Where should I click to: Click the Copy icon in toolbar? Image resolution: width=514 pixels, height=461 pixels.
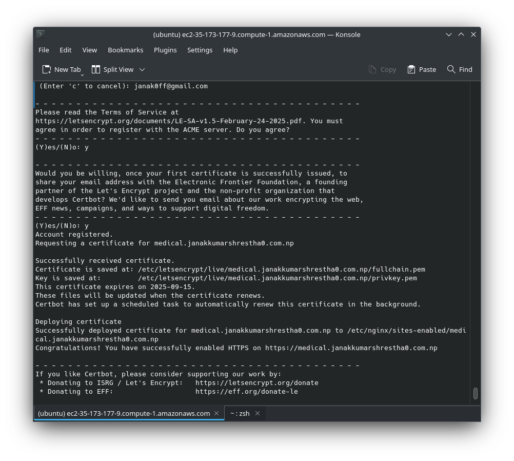[372, 69]
